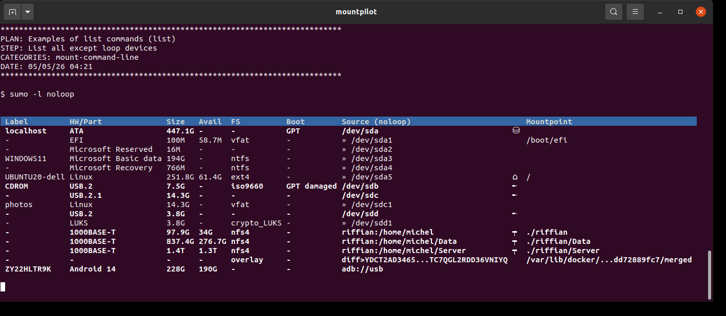Viewport: 726px width, 316px height.
Task: Click the adb://usb source
Action: tap(362, 269)
